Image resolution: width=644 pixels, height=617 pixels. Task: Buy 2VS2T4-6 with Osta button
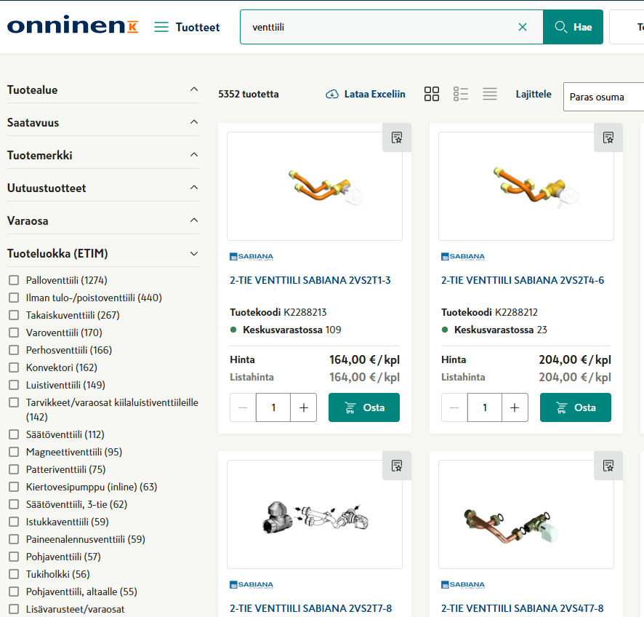click(576, 407)
